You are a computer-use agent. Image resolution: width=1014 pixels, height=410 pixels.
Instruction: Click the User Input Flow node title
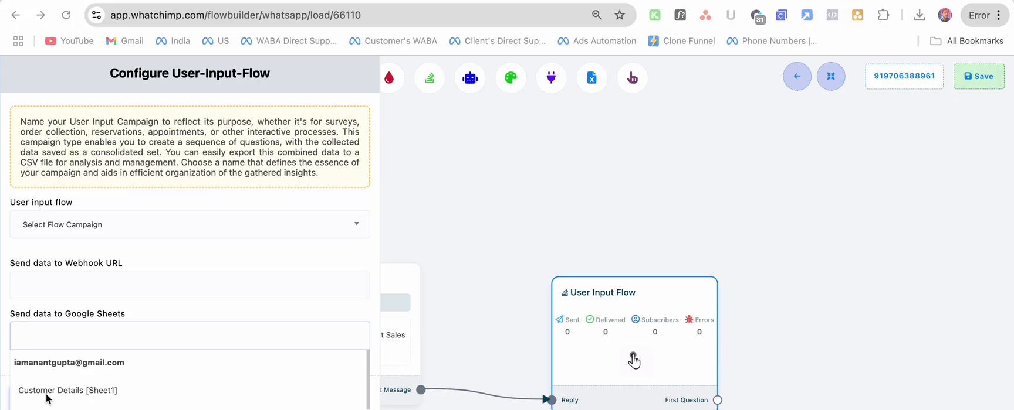(x=603, y=292)
